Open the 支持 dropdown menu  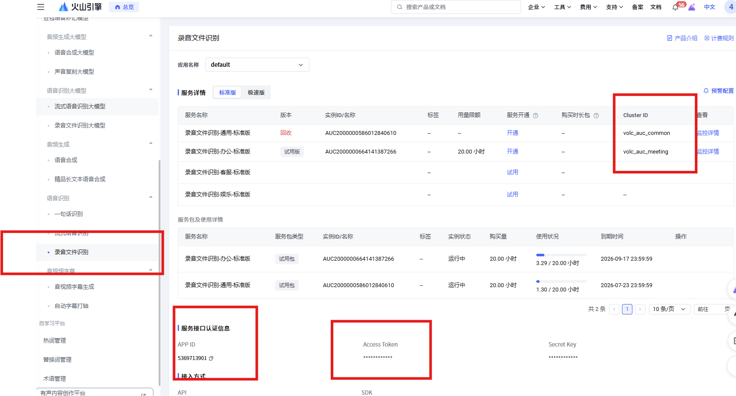coord(615,7)
